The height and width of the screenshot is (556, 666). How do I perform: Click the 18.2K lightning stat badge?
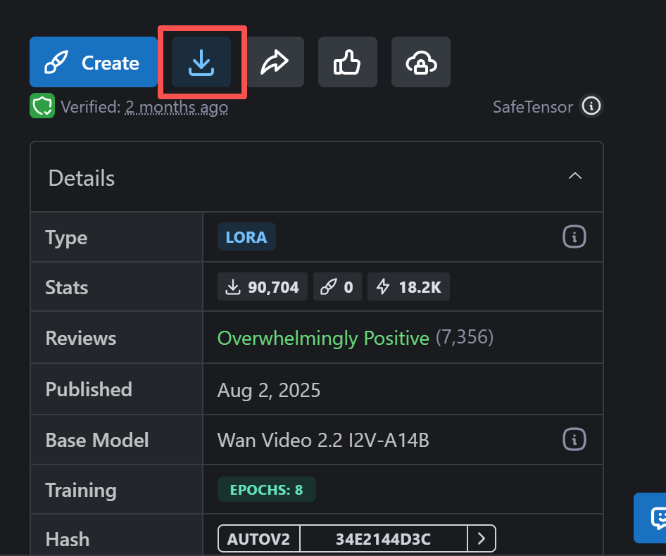point(409,287)
